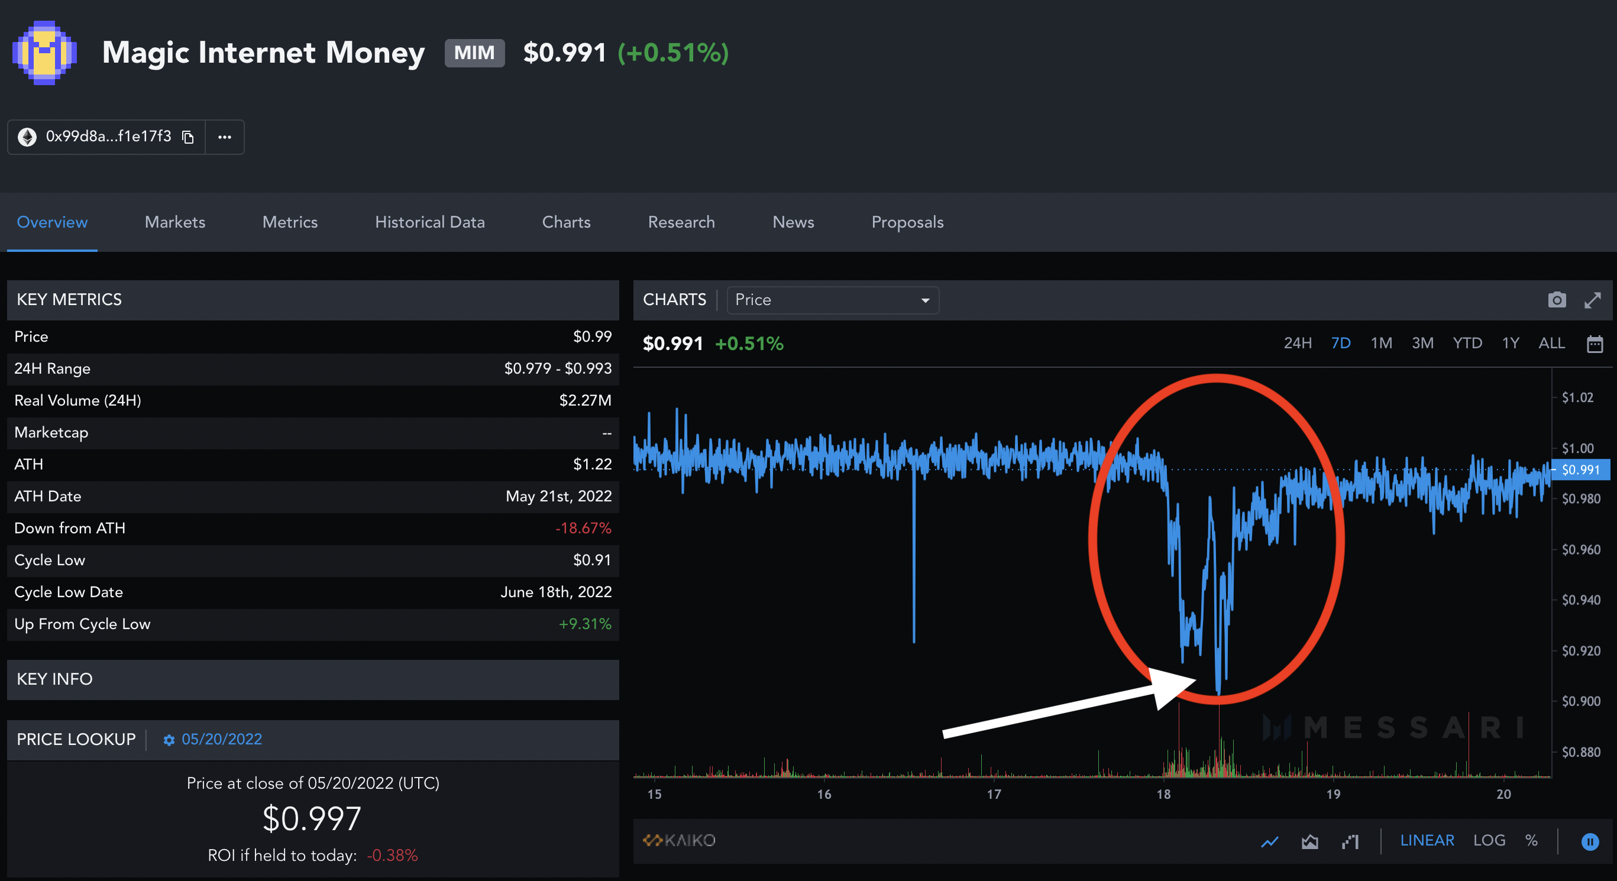Click Up From Cycle Low +9.31%
The height and width of the screenshot is (881, 1617).
pyautogui.click(x=584, y=624)
